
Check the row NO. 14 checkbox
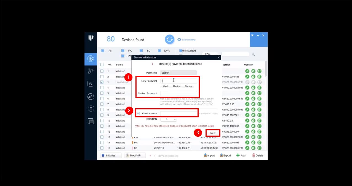[x=102, y=143]
